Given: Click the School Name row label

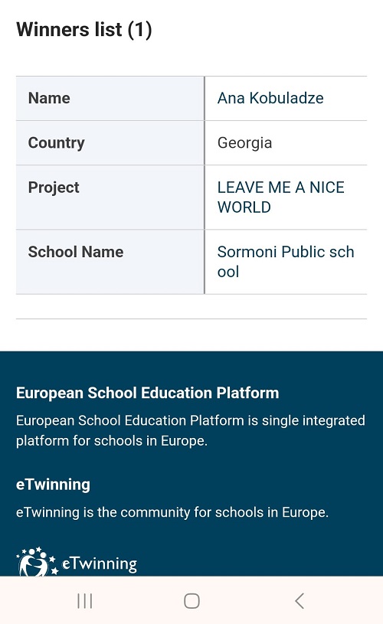Looking at the screenshot, I should [76, 252].
